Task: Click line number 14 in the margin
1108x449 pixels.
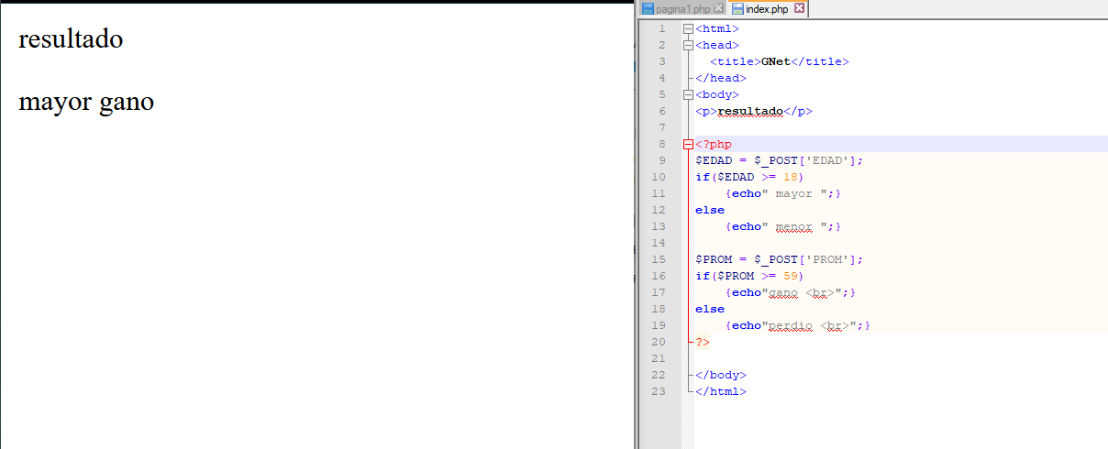Action: tap(659, 244)
